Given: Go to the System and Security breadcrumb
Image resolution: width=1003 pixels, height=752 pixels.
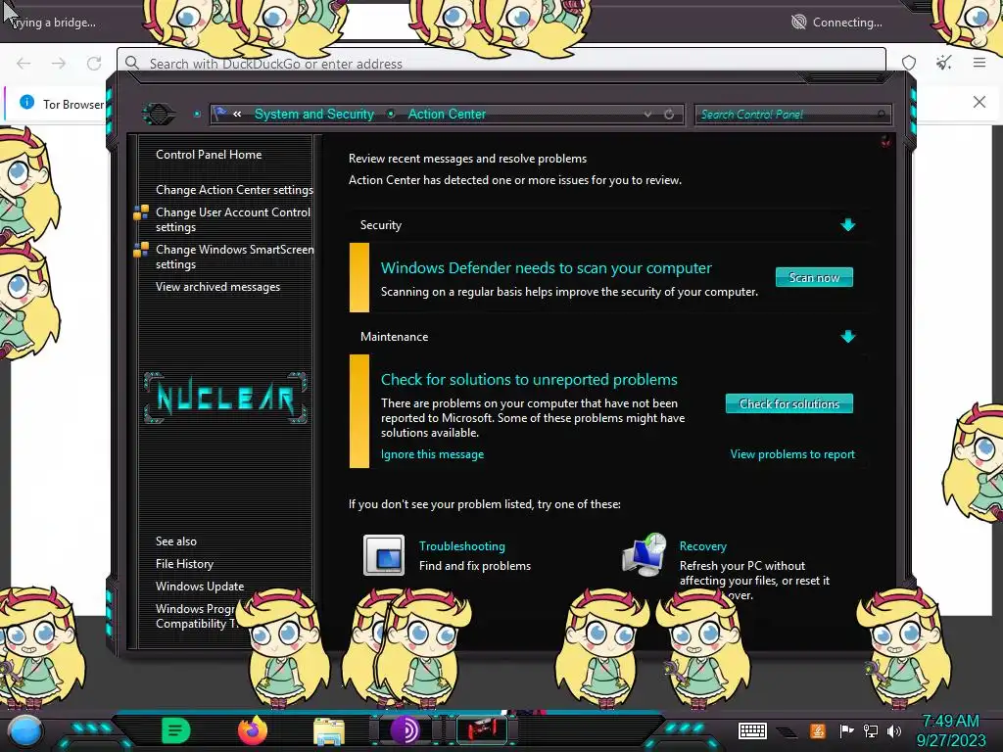Looking at the screenshot, I should pyautogui.click(x=314, y=114).
